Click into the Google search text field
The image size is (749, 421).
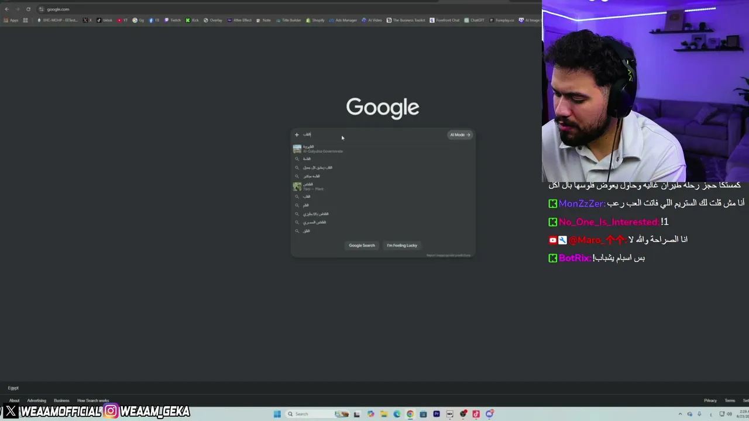(x=374, y=134)
